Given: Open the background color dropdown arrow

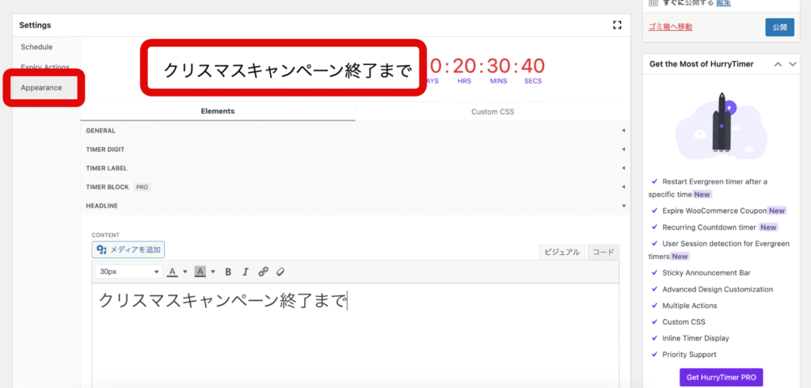Looking at the screenshot, I should point(212,272).
